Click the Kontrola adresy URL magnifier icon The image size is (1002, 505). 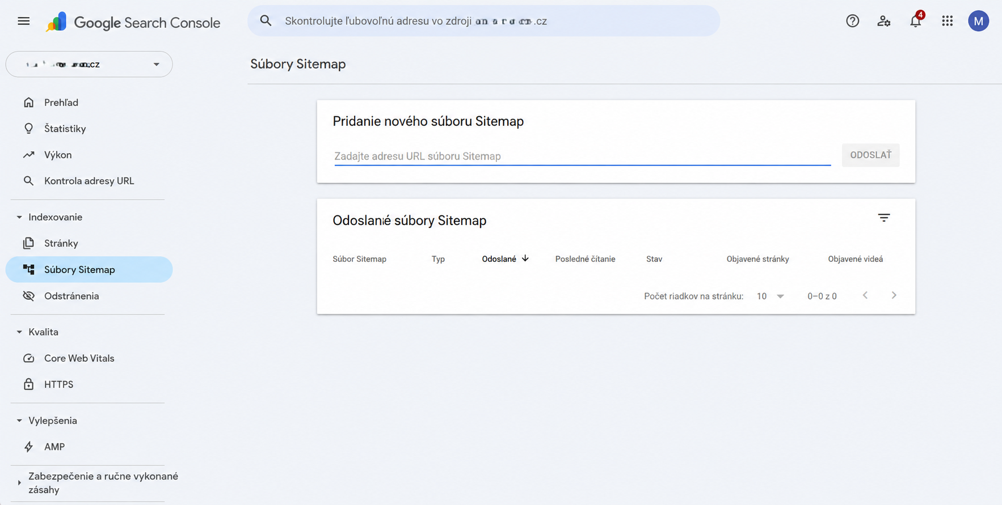coord(28,181)
